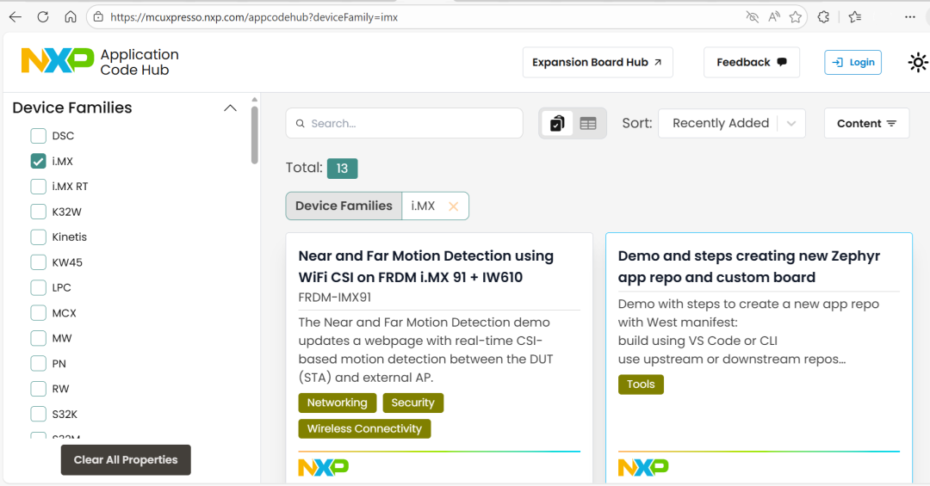Go to browser home page
The image size is (930, 486).
point(71,16)
